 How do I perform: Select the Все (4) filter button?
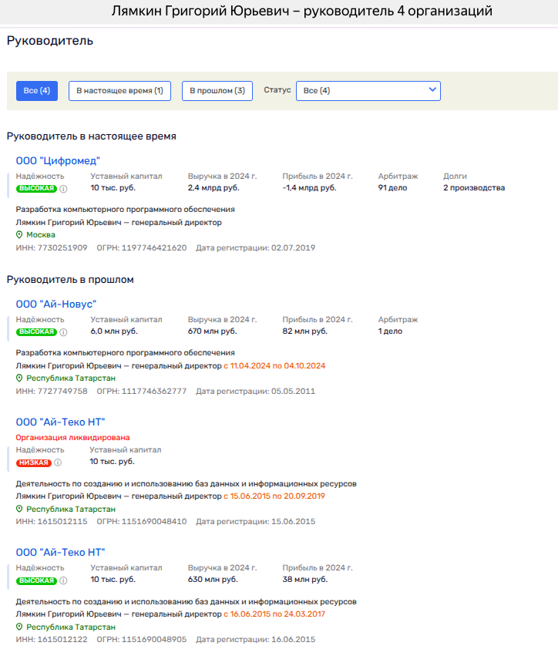37,91
